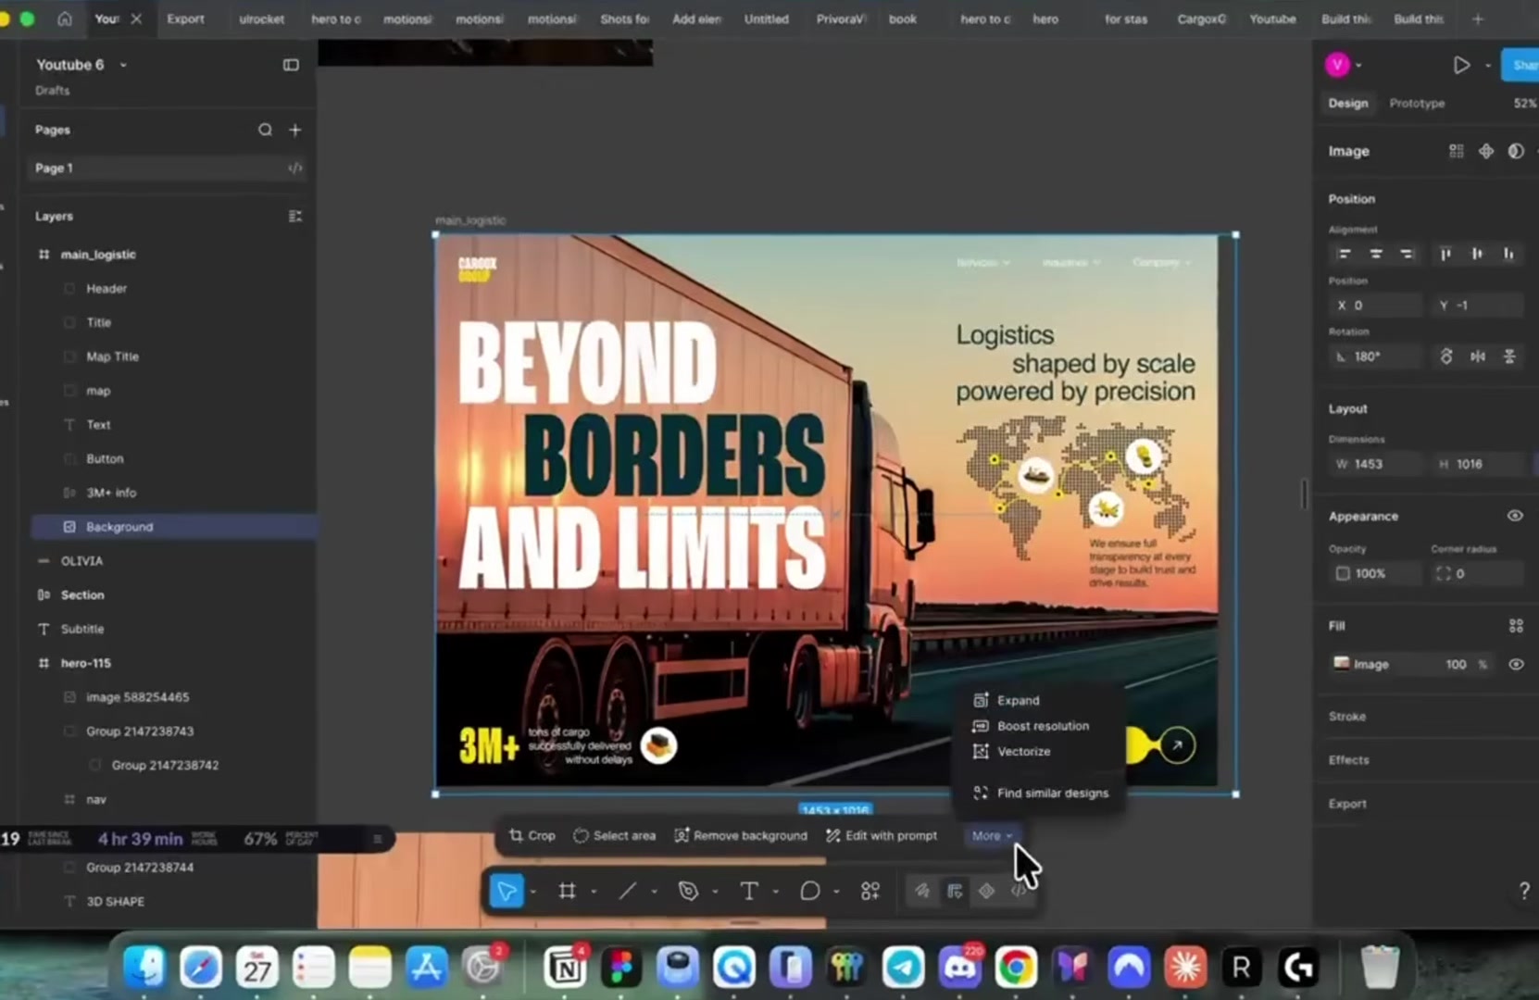This screenshot has height=1000, width=1539.
Task: Select the Text tool
Action: pos(749,891)
